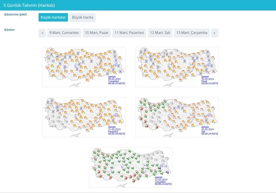The width and height of the screenshot is (276, 193).
Task: Click MGM date stamp on Tuesday map
Action: [x=209, y=130]
